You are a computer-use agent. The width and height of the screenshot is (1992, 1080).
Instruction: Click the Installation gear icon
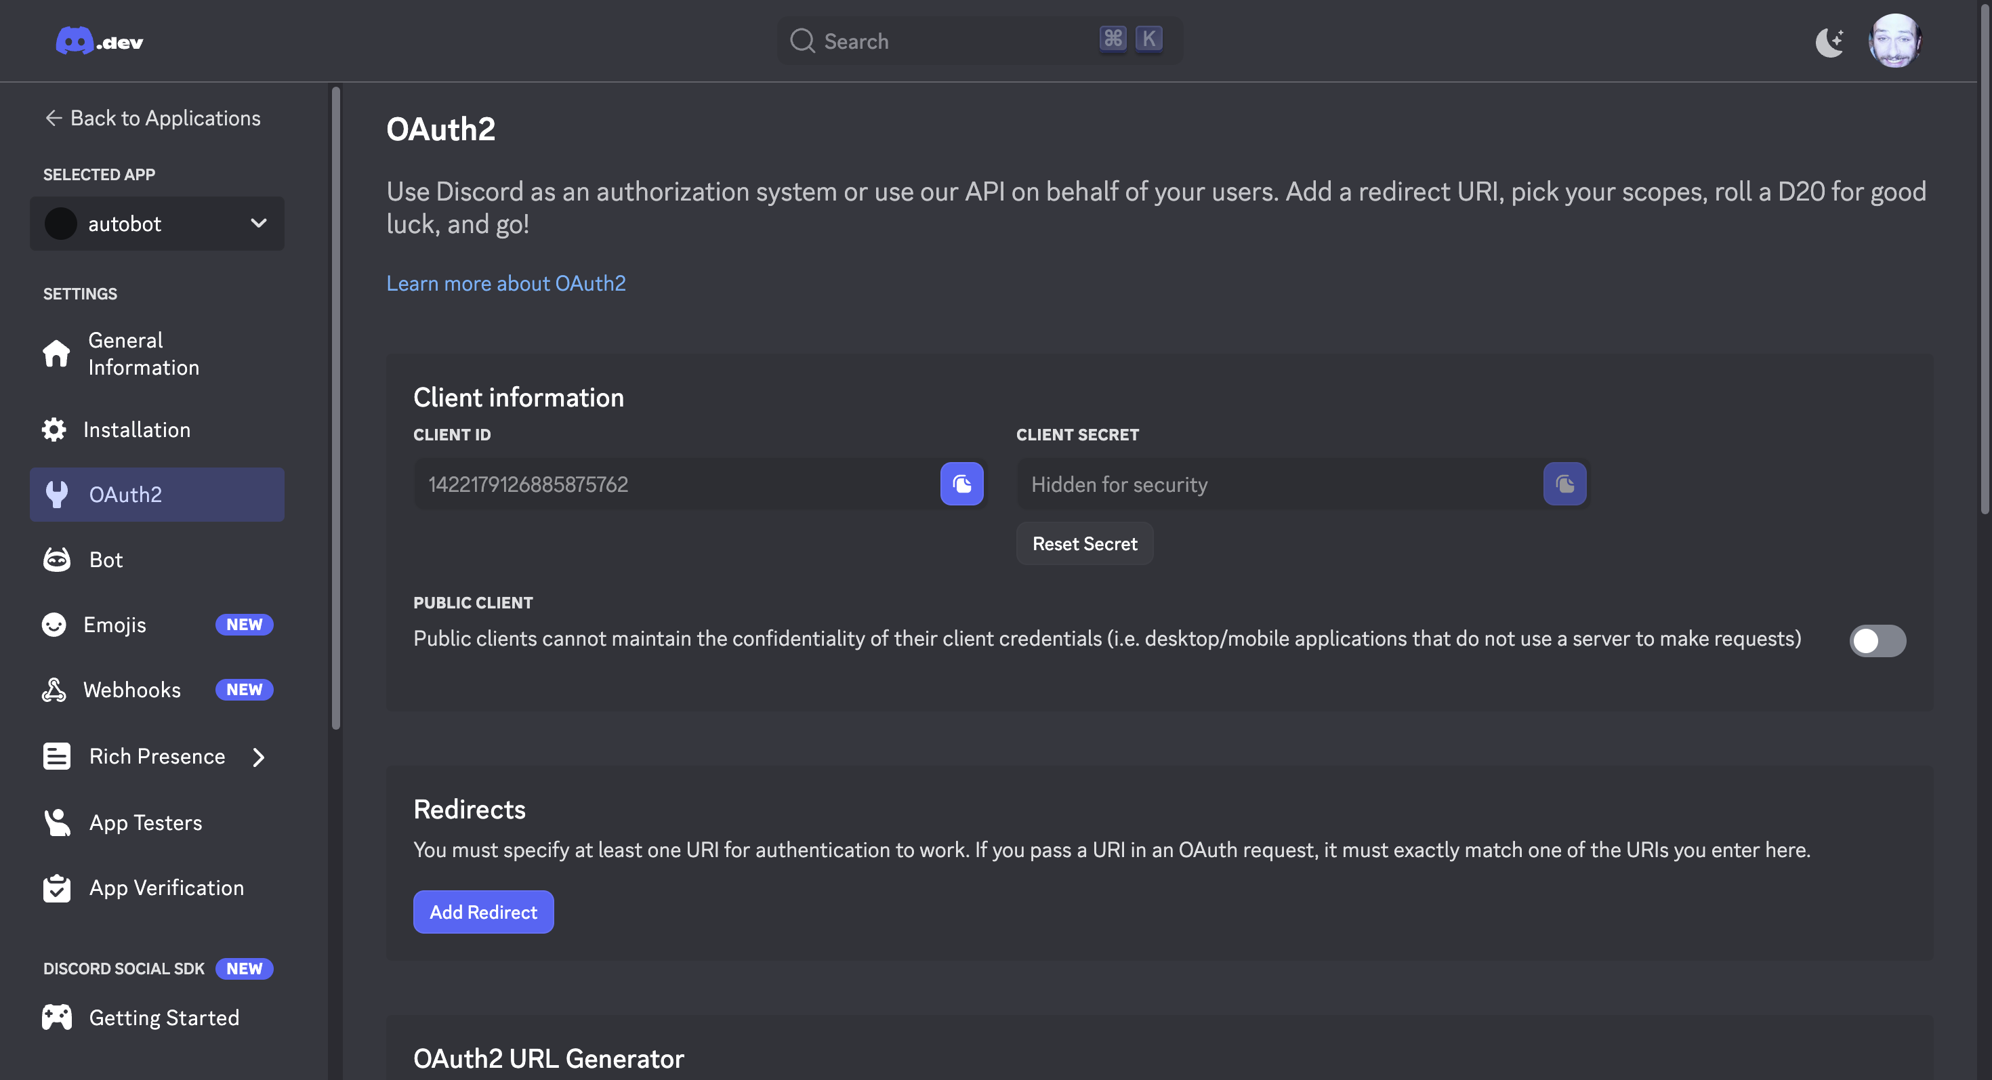(54, 430)
